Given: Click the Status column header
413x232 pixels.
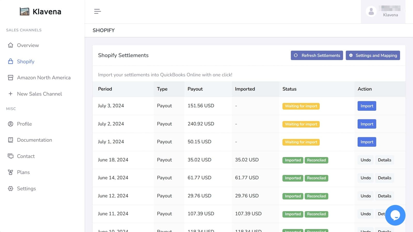Looking at the screenshot, I should (x=289, y=89).
